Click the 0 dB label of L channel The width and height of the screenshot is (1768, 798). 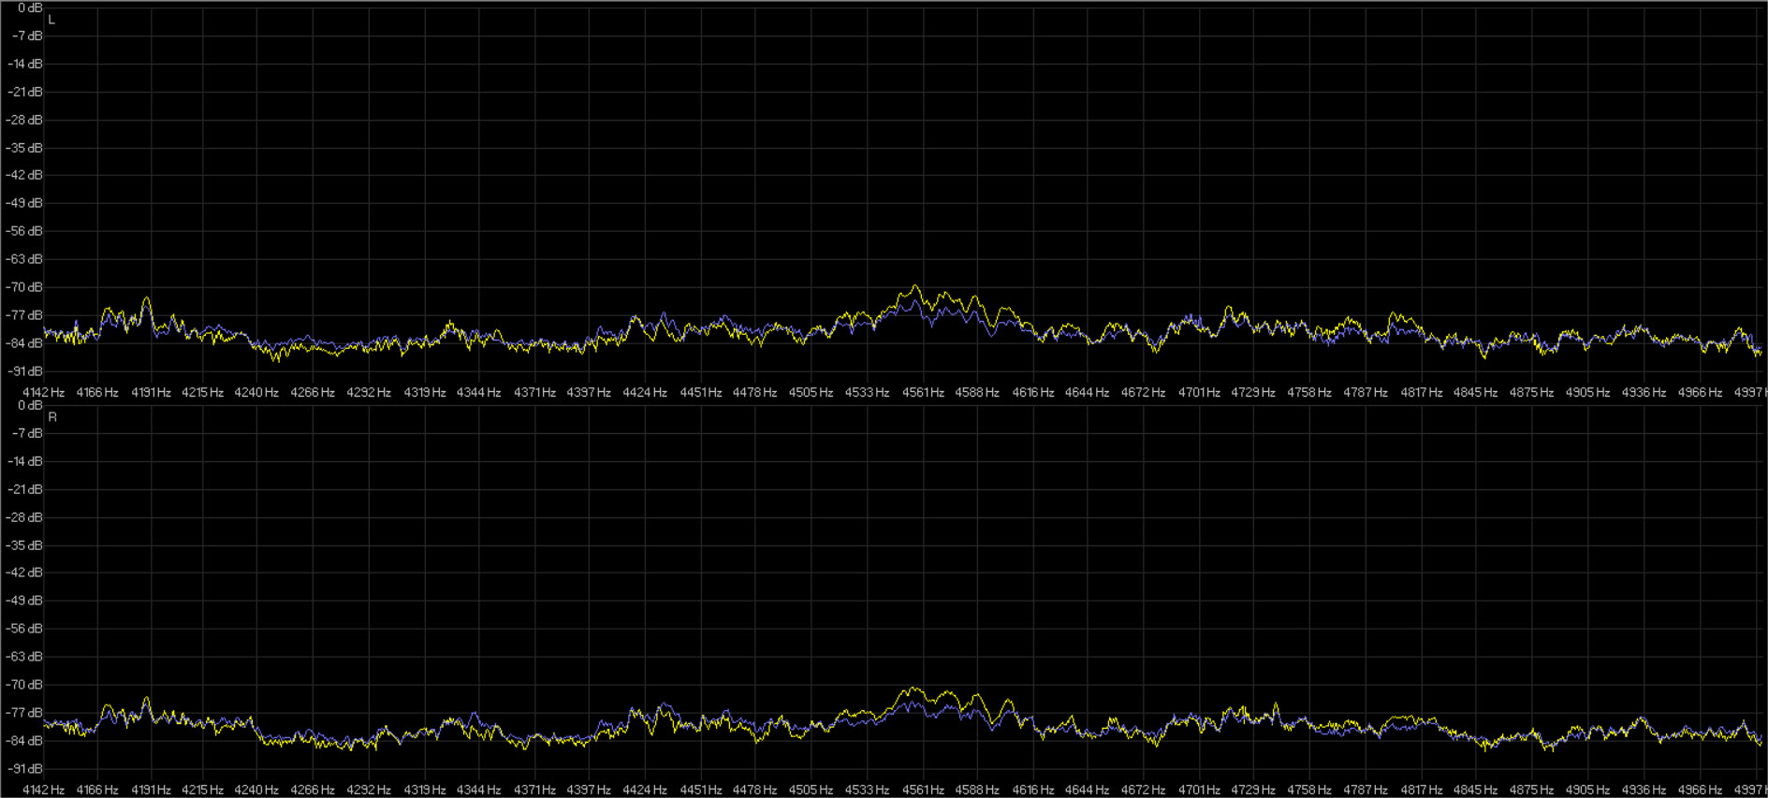click(x=30, y=8)
